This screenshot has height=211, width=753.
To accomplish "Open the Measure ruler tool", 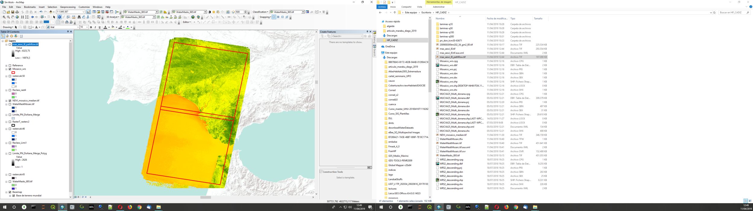I will coord(73,17).
